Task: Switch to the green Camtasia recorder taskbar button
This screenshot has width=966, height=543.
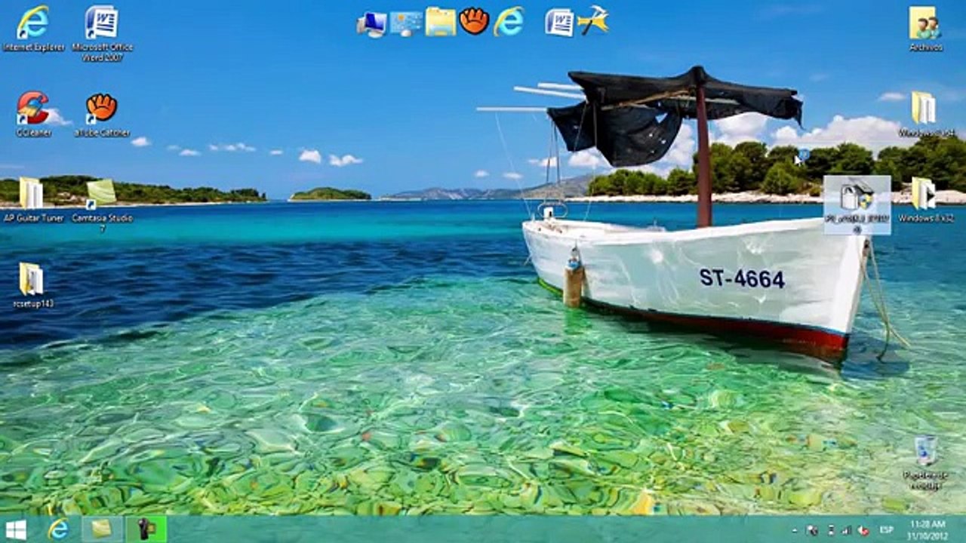Action: [146, 529]
